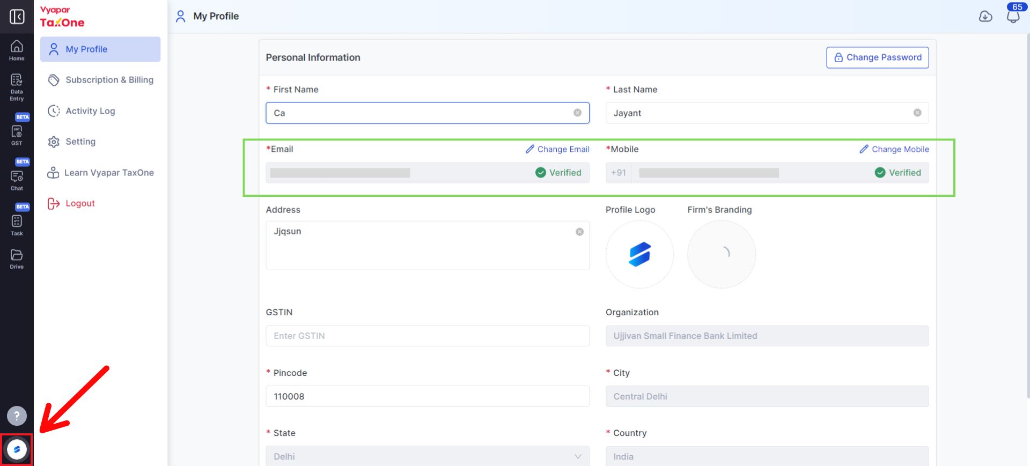Click the Pincode input field
1030x466 pixels.
tap(428, 396)
